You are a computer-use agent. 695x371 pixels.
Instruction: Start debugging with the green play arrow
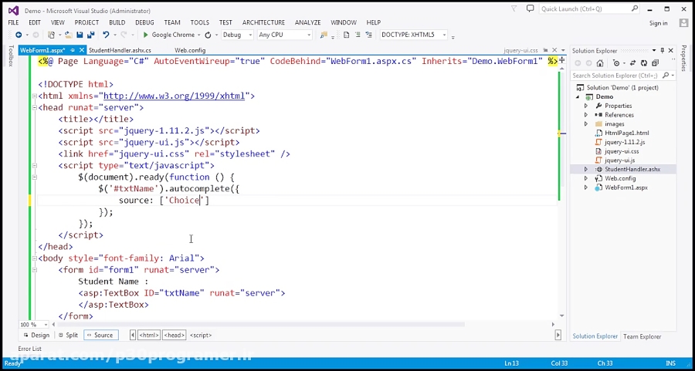point(145,35)
